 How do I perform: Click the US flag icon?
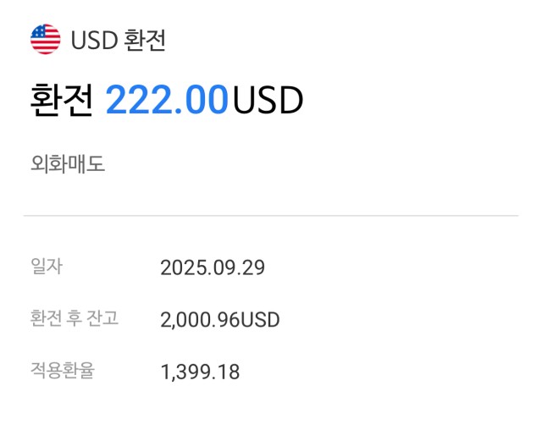click(x=46, y=40)
